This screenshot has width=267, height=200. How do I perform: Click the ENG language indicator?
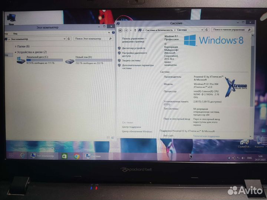(x=250, y=158)
